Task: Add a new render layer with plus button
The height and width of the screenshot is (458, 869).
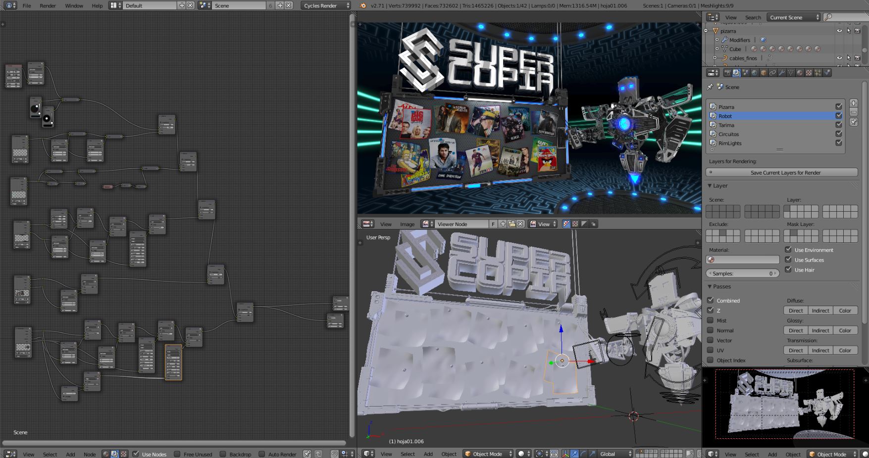Action: 854,103
